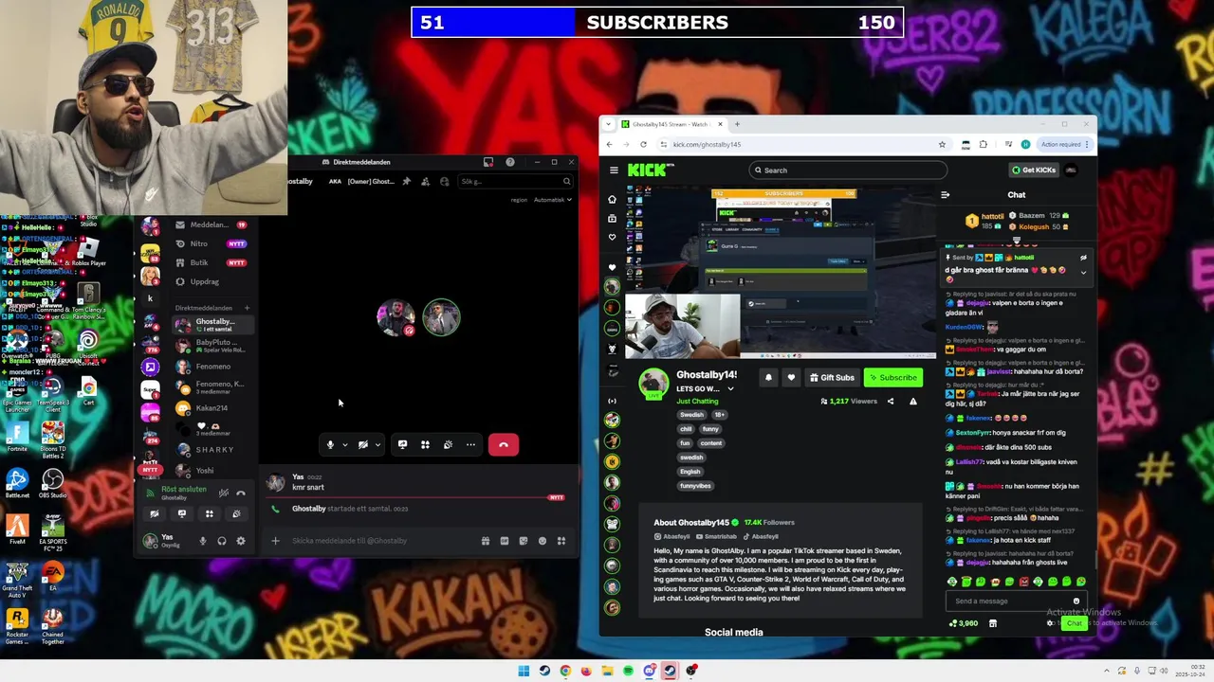
Task: Share the stream with share icon
Action: tap(890, 402)
